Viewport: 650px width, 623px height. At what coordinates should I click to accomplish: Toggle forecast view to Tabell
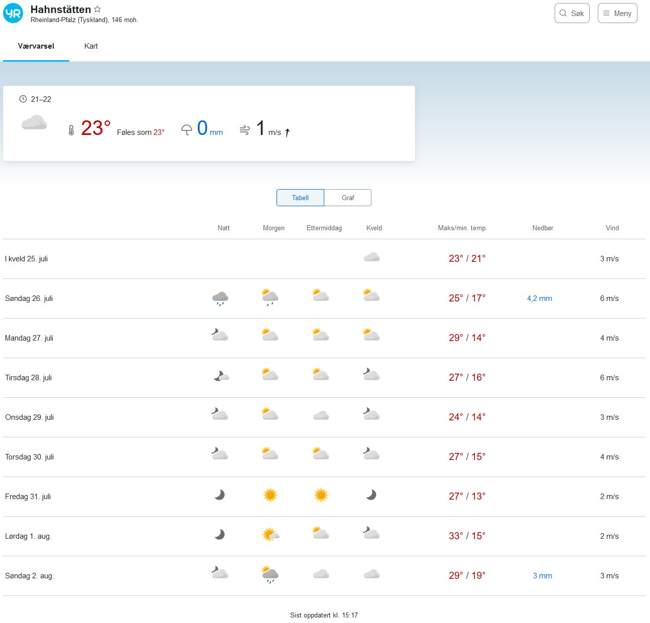pyautogui.click(x=300, y=198)
